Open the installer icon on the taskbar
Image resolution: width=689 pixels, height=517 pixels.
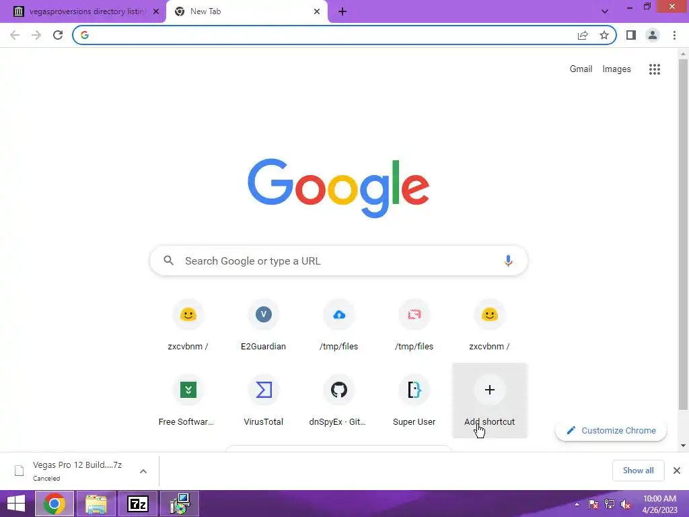[x=180, y=504]
